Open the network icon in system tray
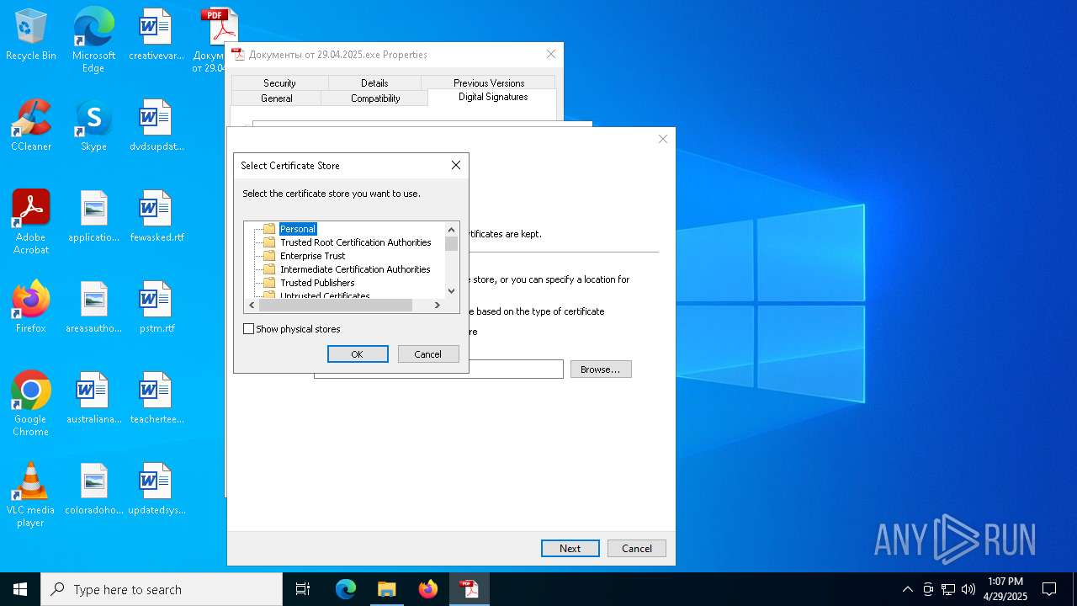 coord(948,589)
